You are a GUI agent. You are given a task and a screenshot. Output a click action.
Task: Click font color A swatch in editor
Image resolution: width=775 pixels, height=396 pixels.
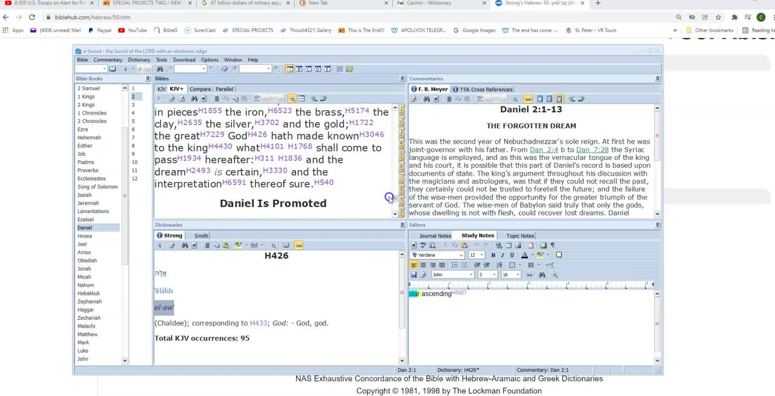(524, 255)
